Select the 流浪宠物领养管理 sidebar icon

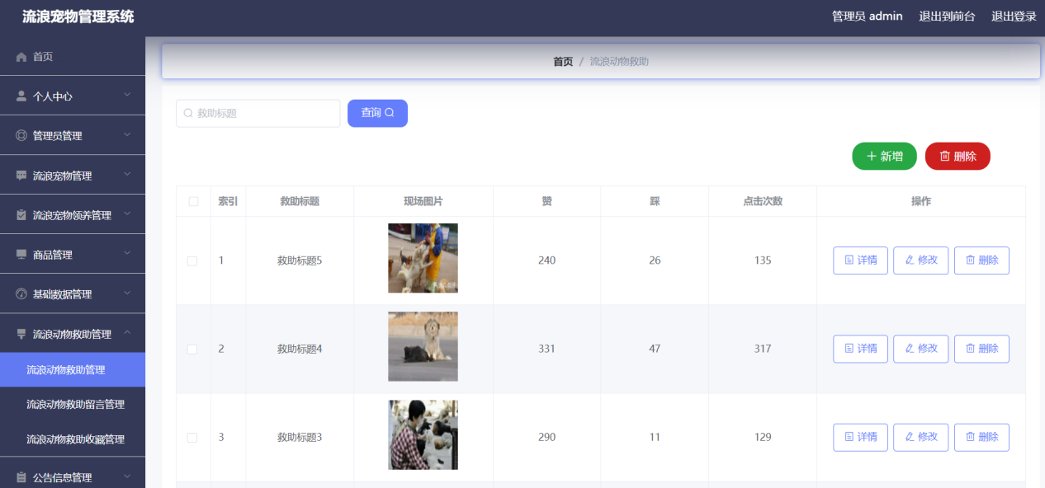click(x=20, y=213)
